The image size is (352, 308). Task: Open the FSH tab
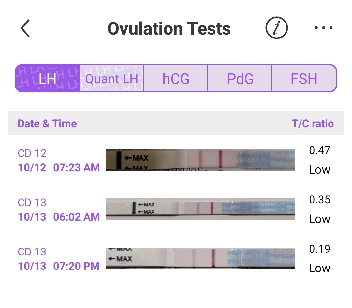click(x=304, y=79)
